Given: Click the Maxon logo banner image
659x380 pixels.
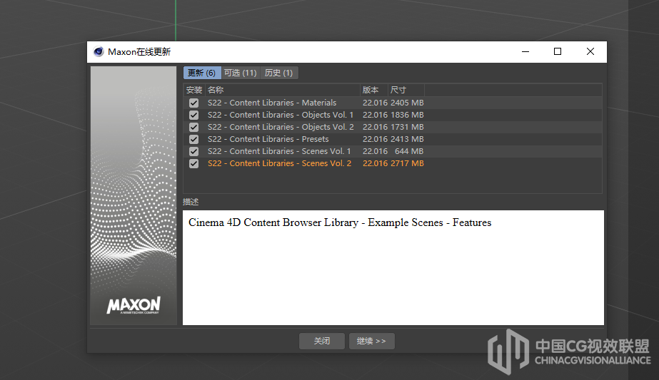Looking at the screenshot, I should click(134, 195).
